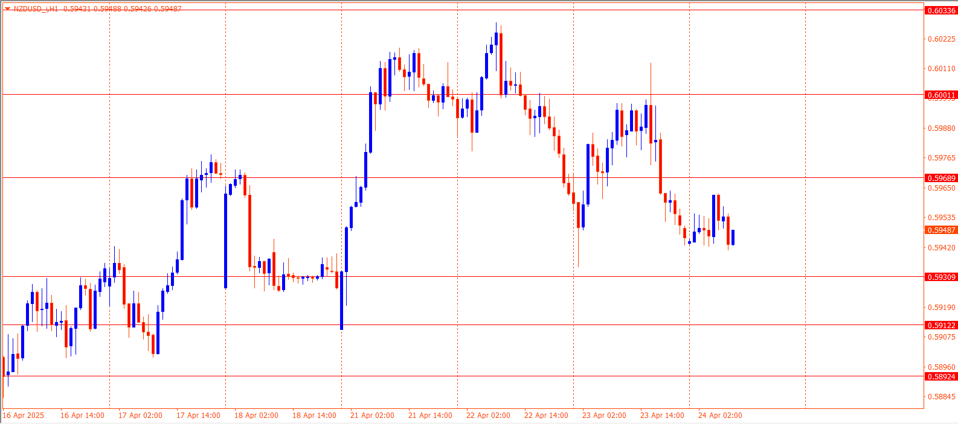
Task: Select the 0.58924 red line label
Action: click(x=941, y=376)
